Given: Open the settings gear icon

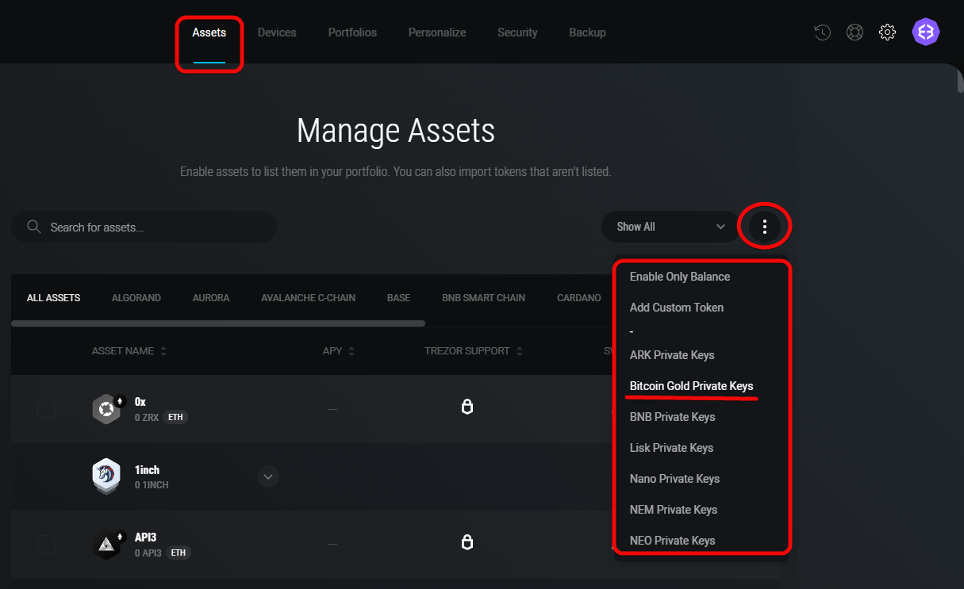Looking at the screenshot, I should (887, 33).
